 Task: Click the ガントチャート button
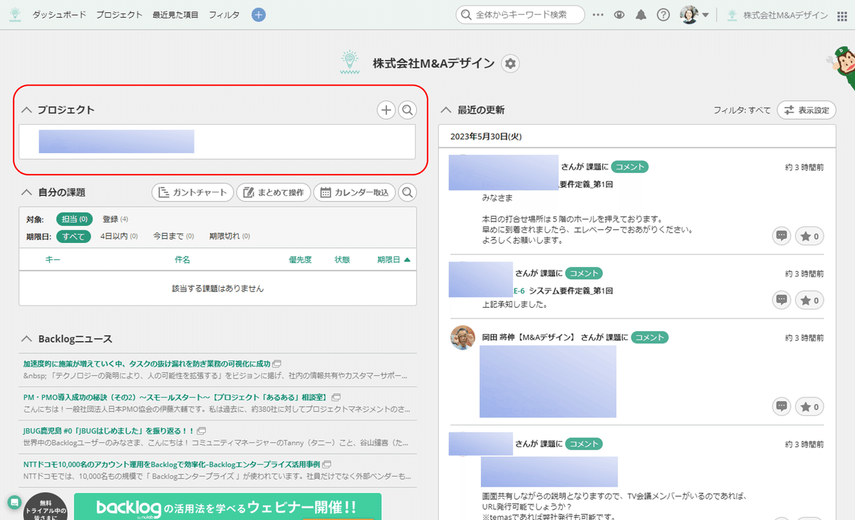pyautogui.click(x=192, y=192)
